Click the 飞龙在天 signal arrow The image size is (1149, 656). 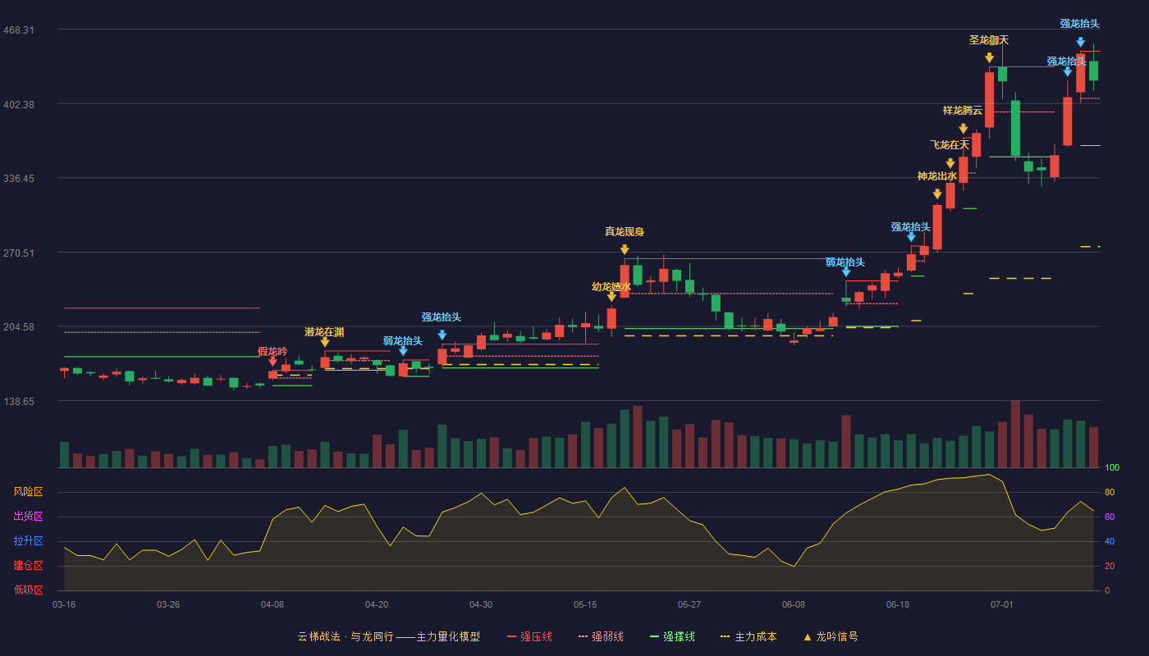point(950,163)
